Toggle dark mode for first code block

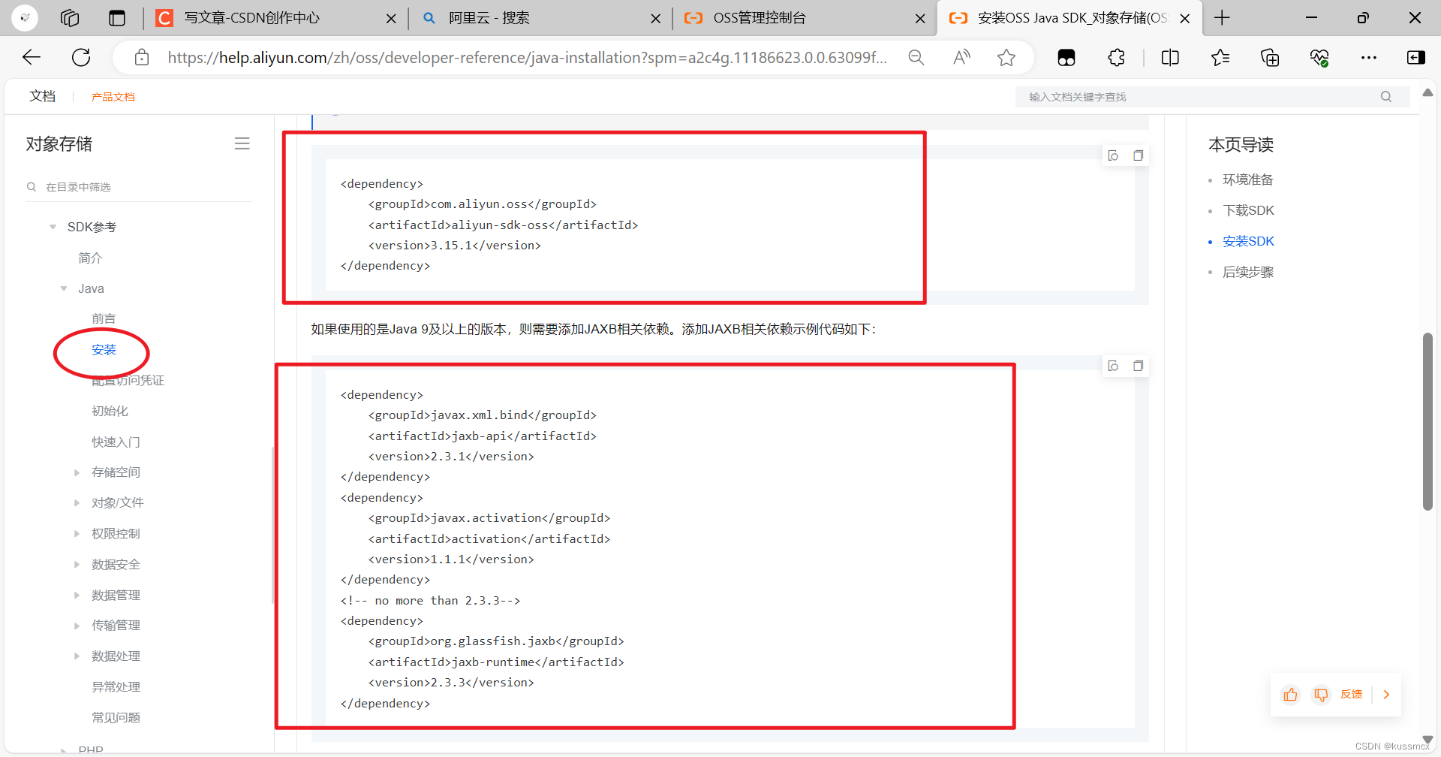1113,155
